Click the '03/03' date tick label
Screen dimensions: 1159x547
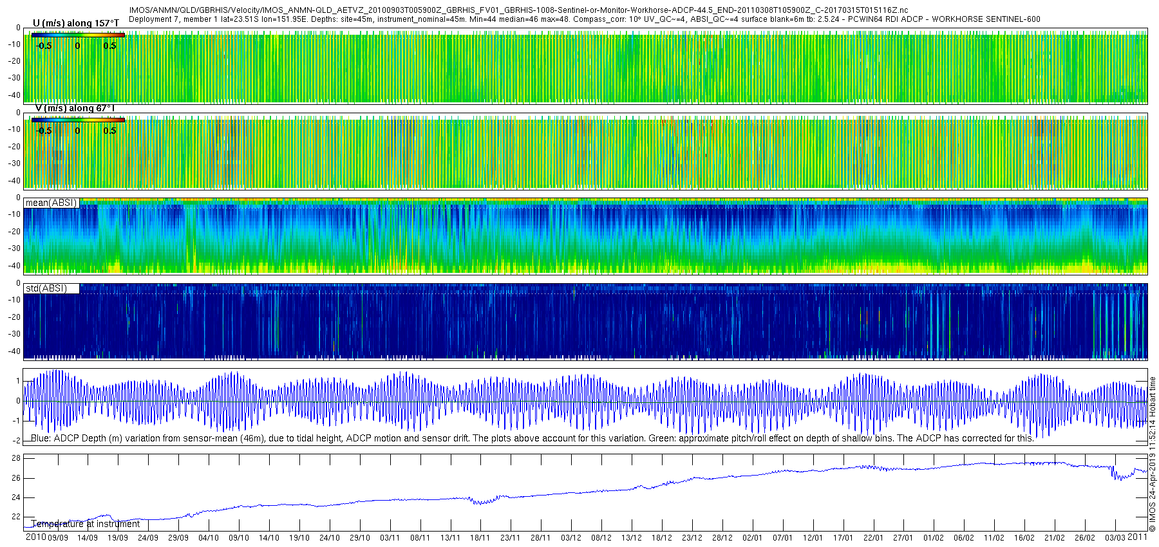[x=1115, y=537]
